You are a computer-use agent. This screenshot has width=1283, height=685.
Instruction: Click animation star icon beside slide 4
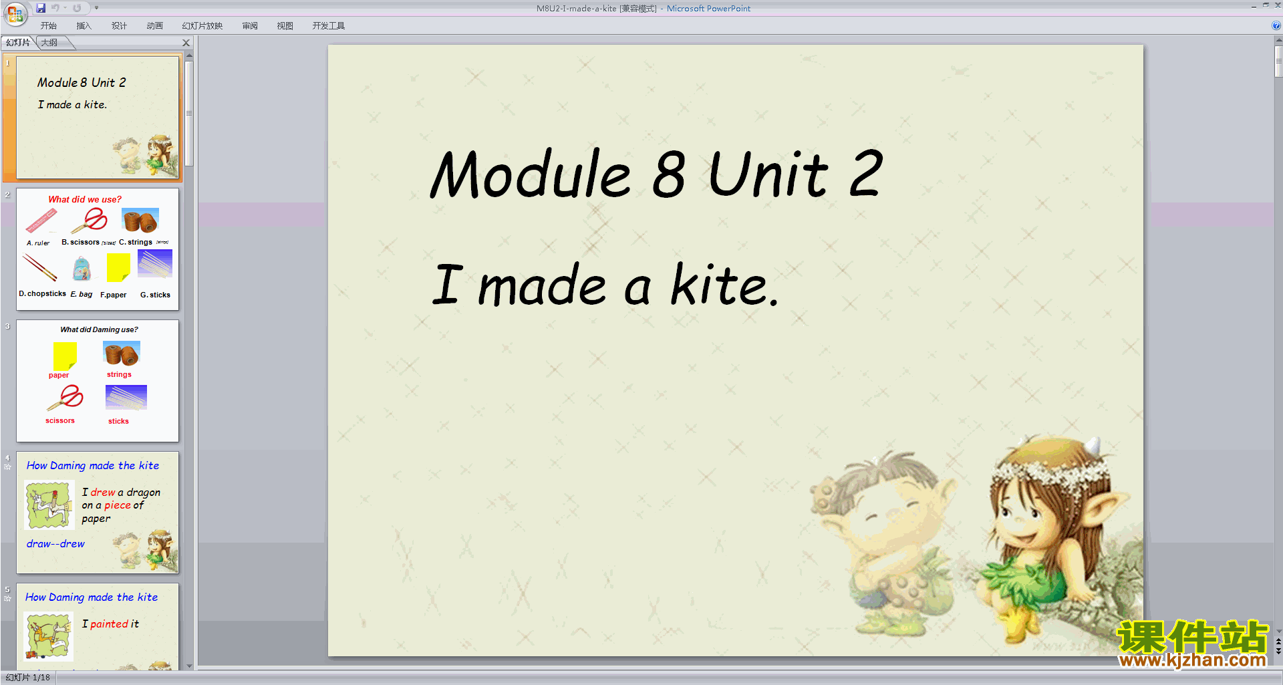coord(7,467)
